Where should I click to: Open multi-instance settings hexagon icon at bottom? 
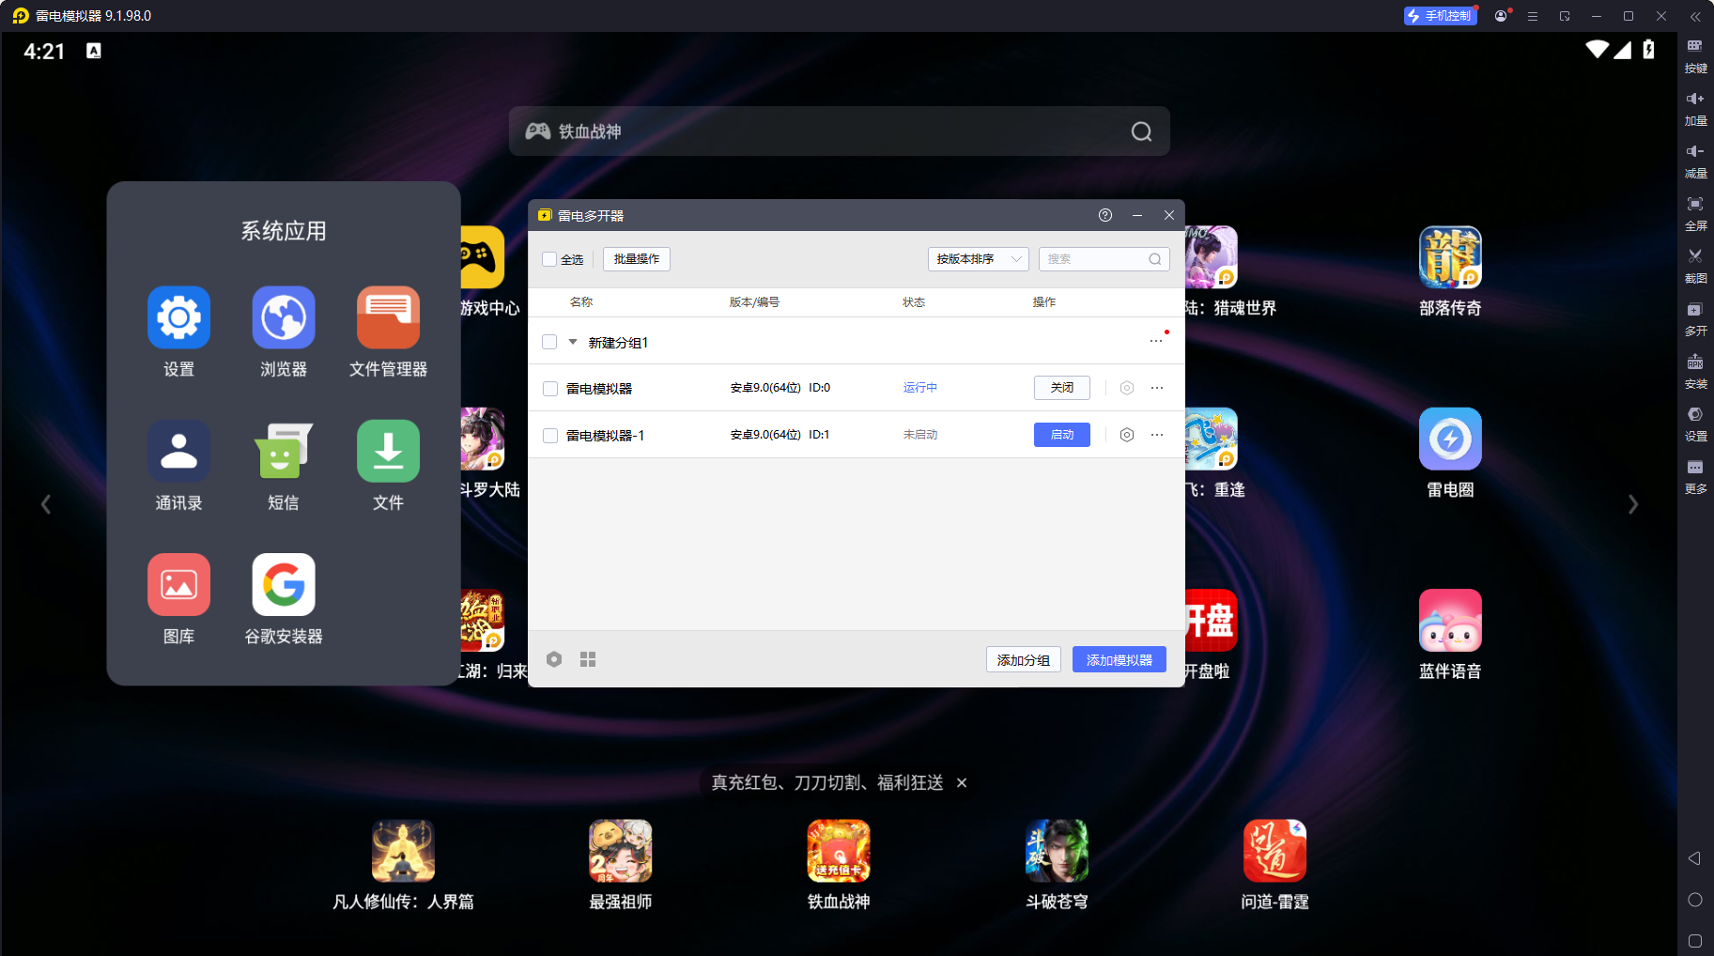pos(554,659)
